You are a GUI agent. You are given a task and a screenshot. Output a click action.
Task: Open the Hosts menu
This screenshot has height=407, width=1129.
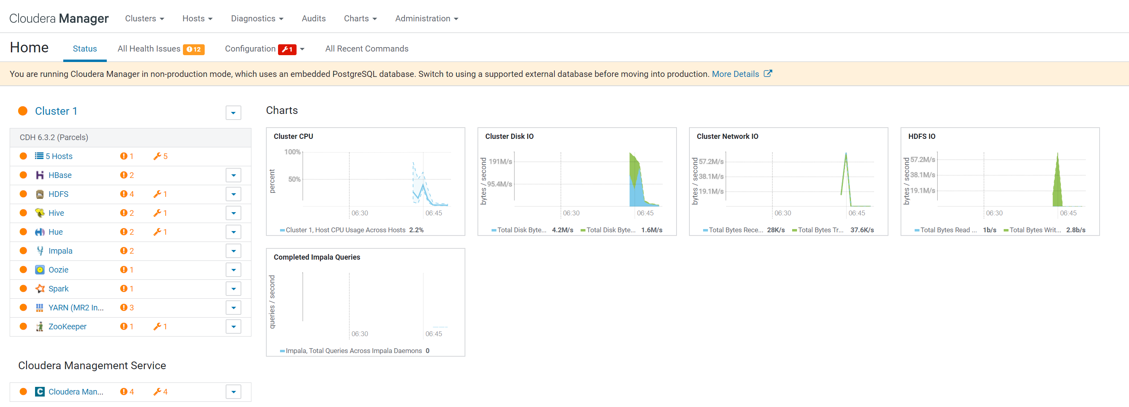(x=198, y=19)
